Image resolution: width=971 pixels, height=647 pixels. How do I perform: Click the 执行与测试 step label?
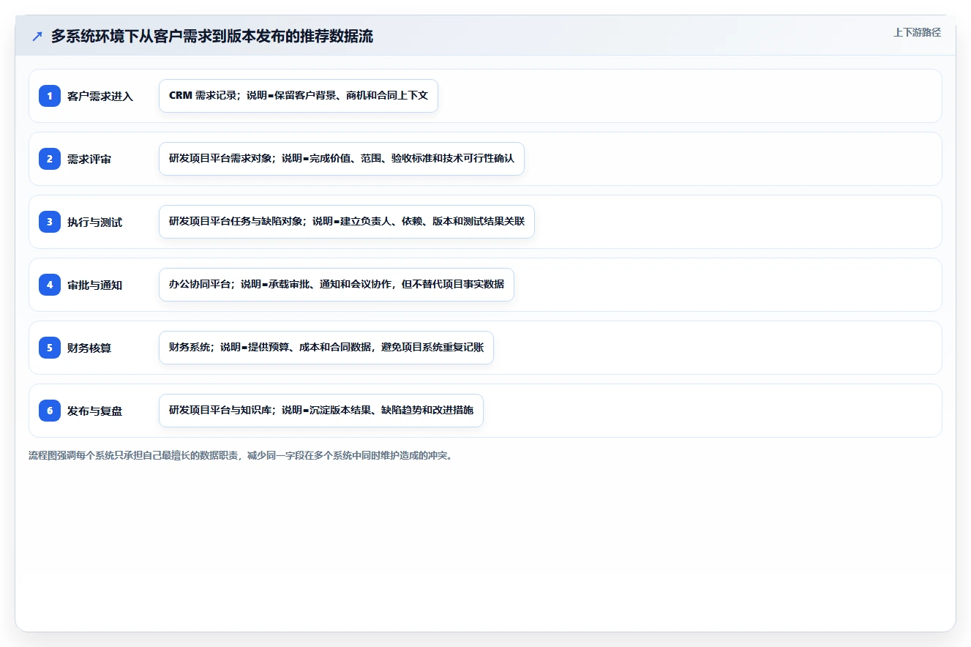coord(94,222)
